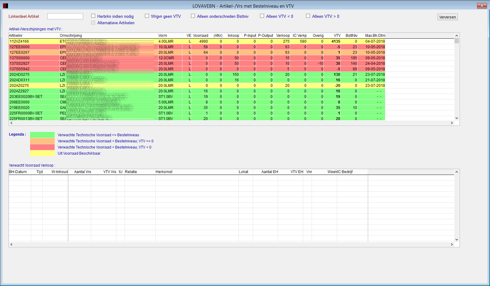Select article row 112VZ4166
The image size is (490, 286).
point(197,41)
